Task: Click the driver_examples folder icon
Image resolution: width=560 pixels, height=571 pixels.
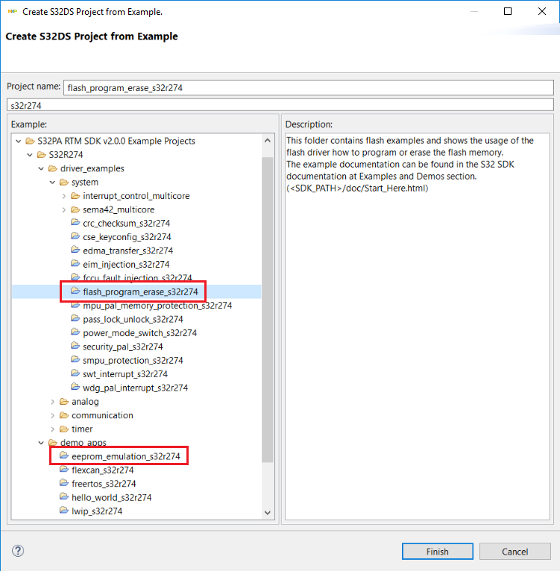Action: [52, 168]
